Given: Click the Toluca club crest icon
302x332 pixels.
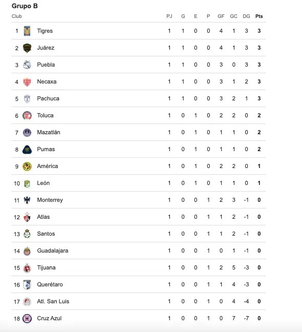Looking at the screenshot, I should [x=27, y=116].
